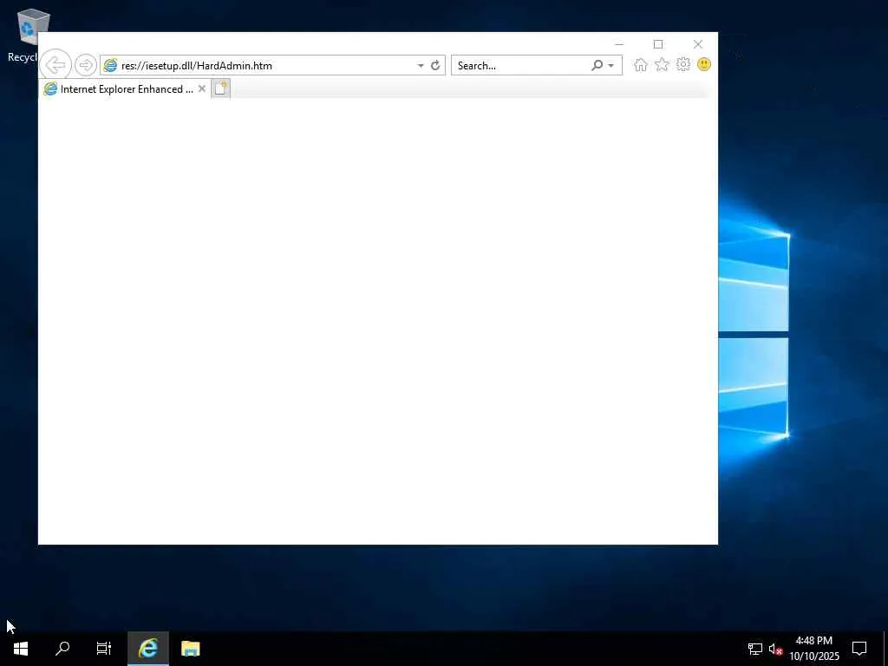Image resolution: width=888 pixels, height=666 pixels.
Task: Open a new tab button
Action: point(221,89)
